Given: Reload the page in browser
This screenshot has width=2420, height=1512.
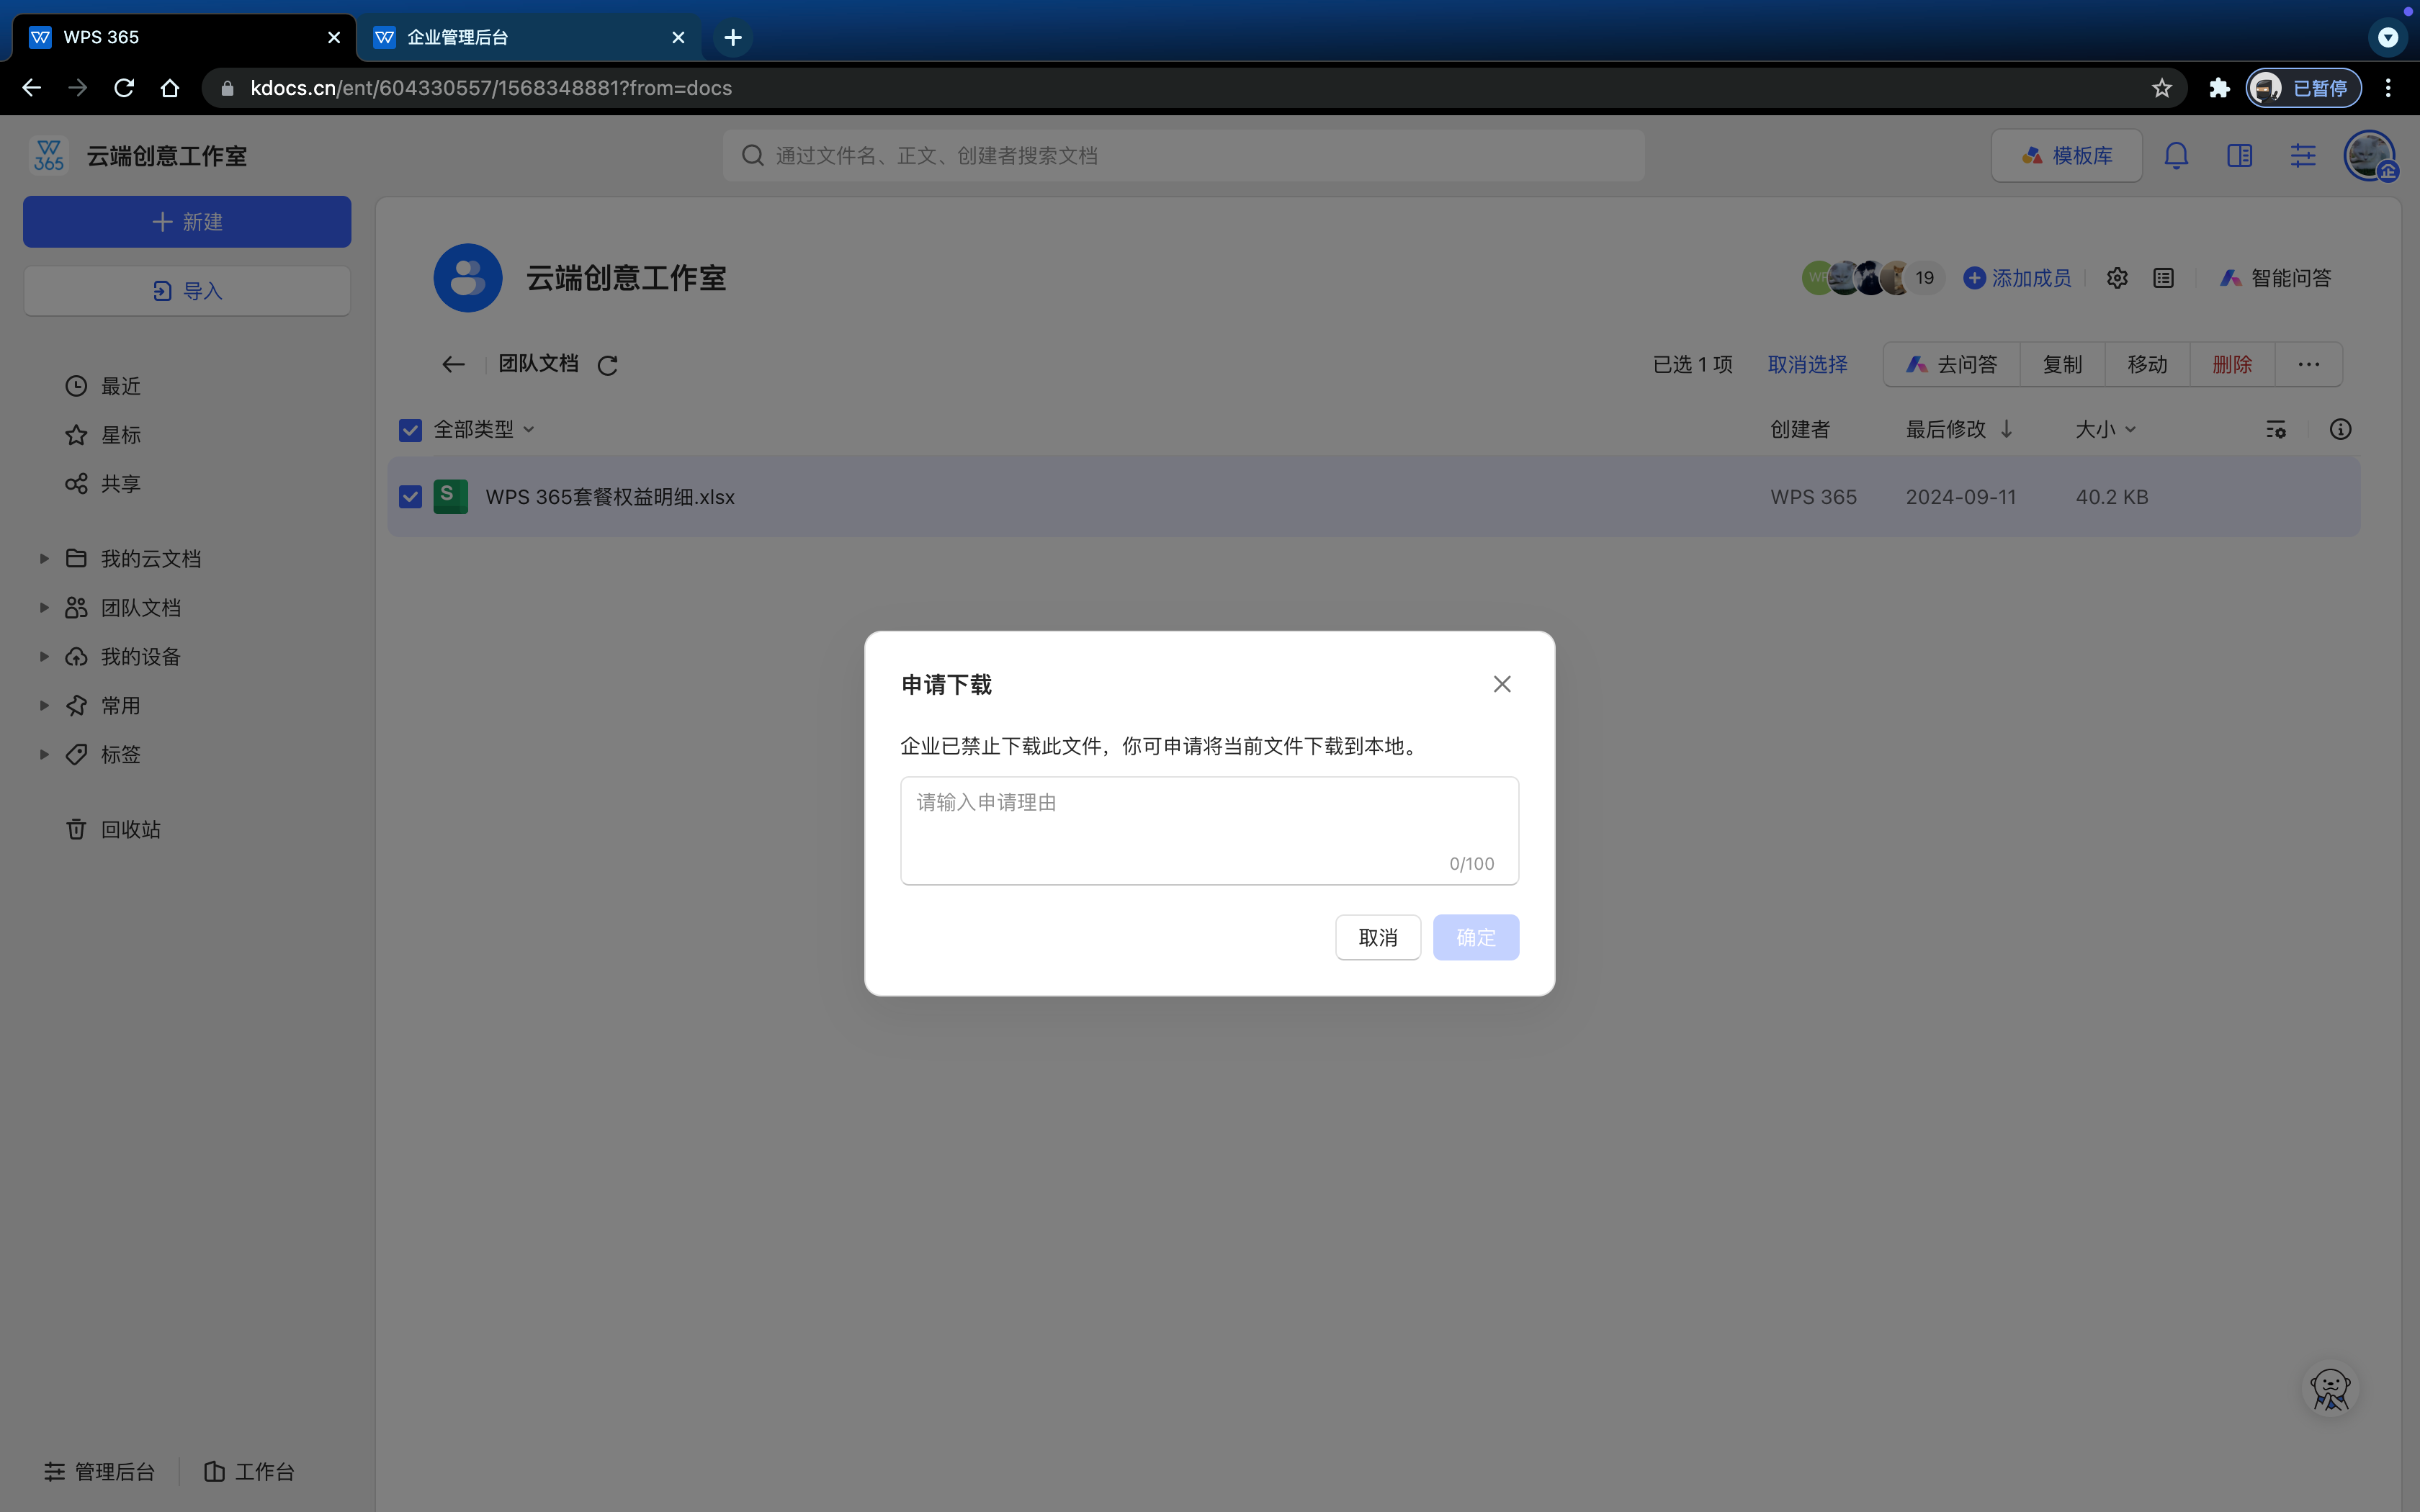Looking at the screenshot, I should (124, 88).
